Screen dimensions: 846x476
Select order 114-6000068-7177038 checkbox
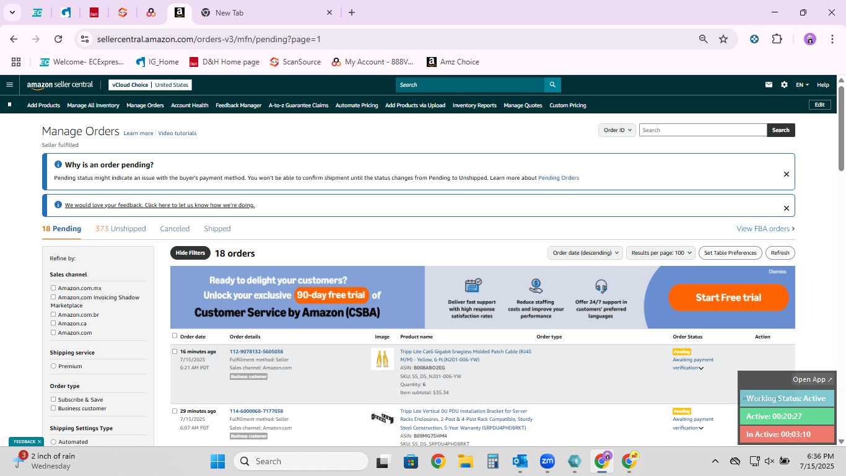point(175,411)
